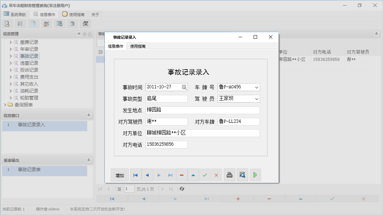The width and height of the screenshot is (383, 215).
Task: Click inside the 对方电话 input field
Action: 166,144
